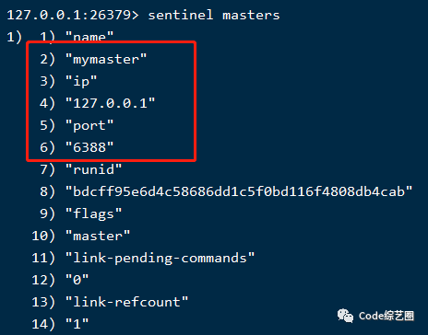
Task: Select the "6388" port value
Action: [89, 147]
